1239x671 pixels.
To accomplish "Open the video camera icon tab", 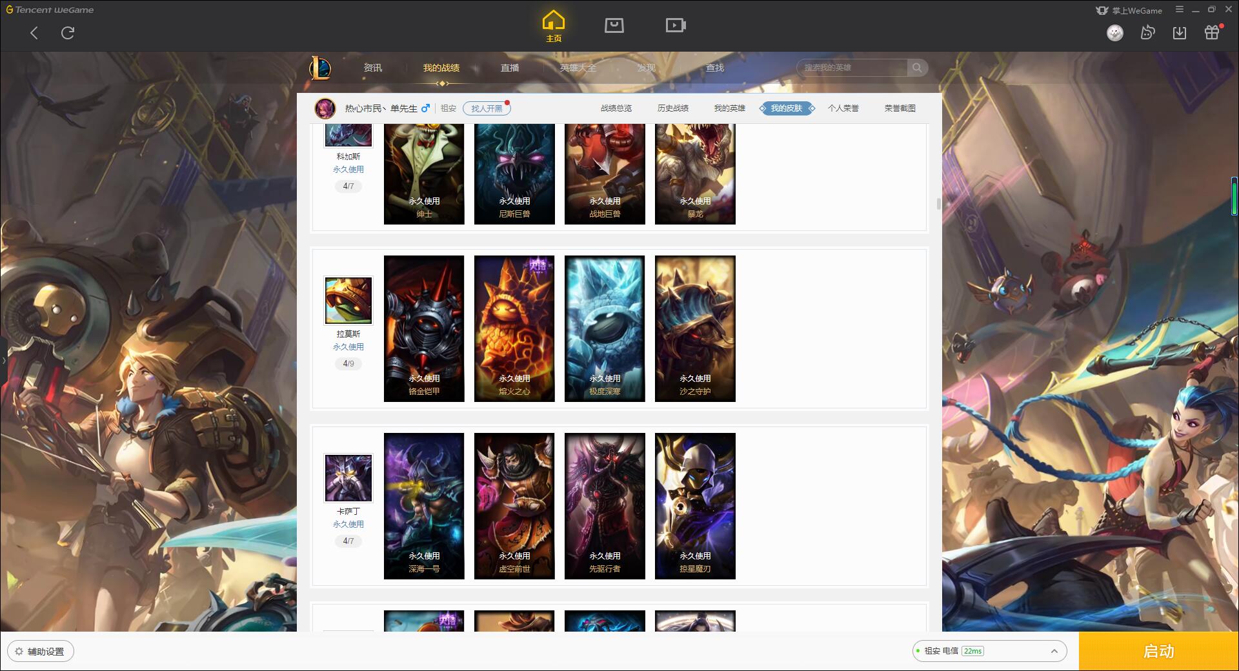I will click(x=676, y=25).
